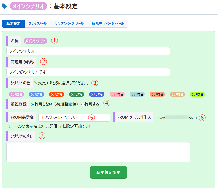
Task: Open the 解除完了ページ・メール tab
Action: click(x=108, y=24)
